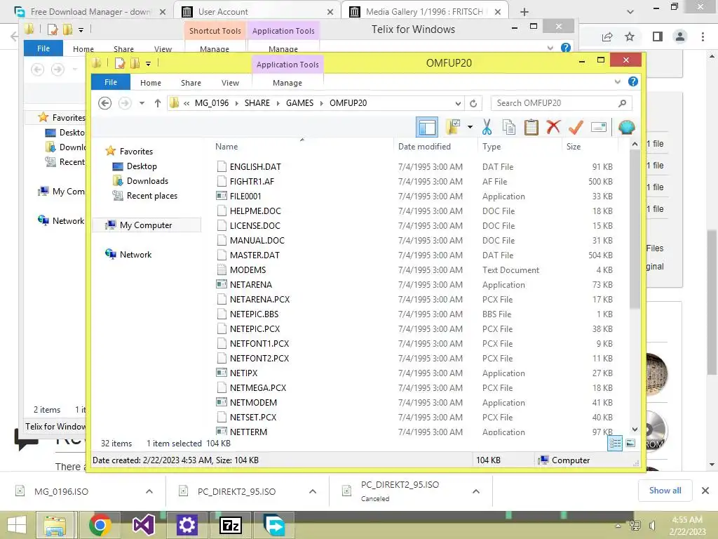Open 7-Zip from the taskbar

[230, 525]
